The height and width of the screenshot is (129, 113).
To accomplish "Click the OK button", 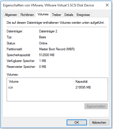I will tap(77, 122).
